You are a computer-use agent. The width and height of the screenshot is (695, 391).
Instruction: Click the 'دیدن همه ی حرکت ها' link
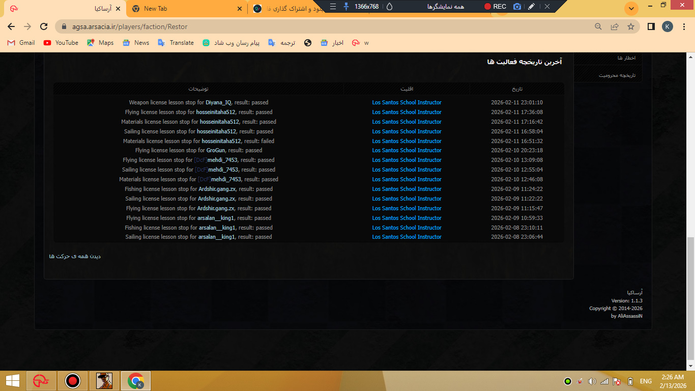[75, 256]
